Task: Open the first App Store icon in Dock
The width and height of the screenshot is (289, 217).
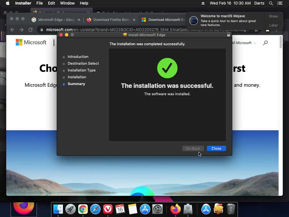Action: click(145, 209)
